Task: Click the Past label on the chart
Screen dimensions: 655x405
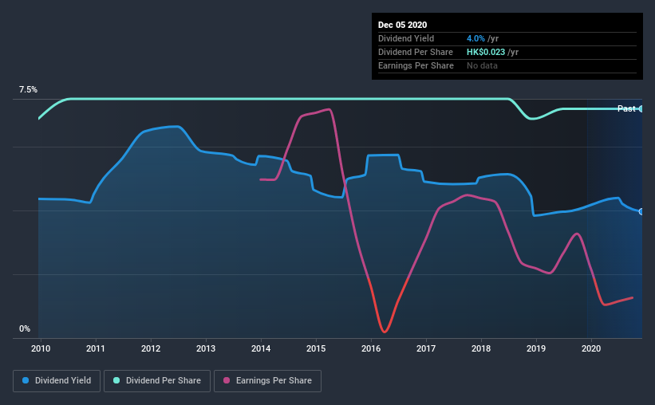Action: click(x=626, y=108)
